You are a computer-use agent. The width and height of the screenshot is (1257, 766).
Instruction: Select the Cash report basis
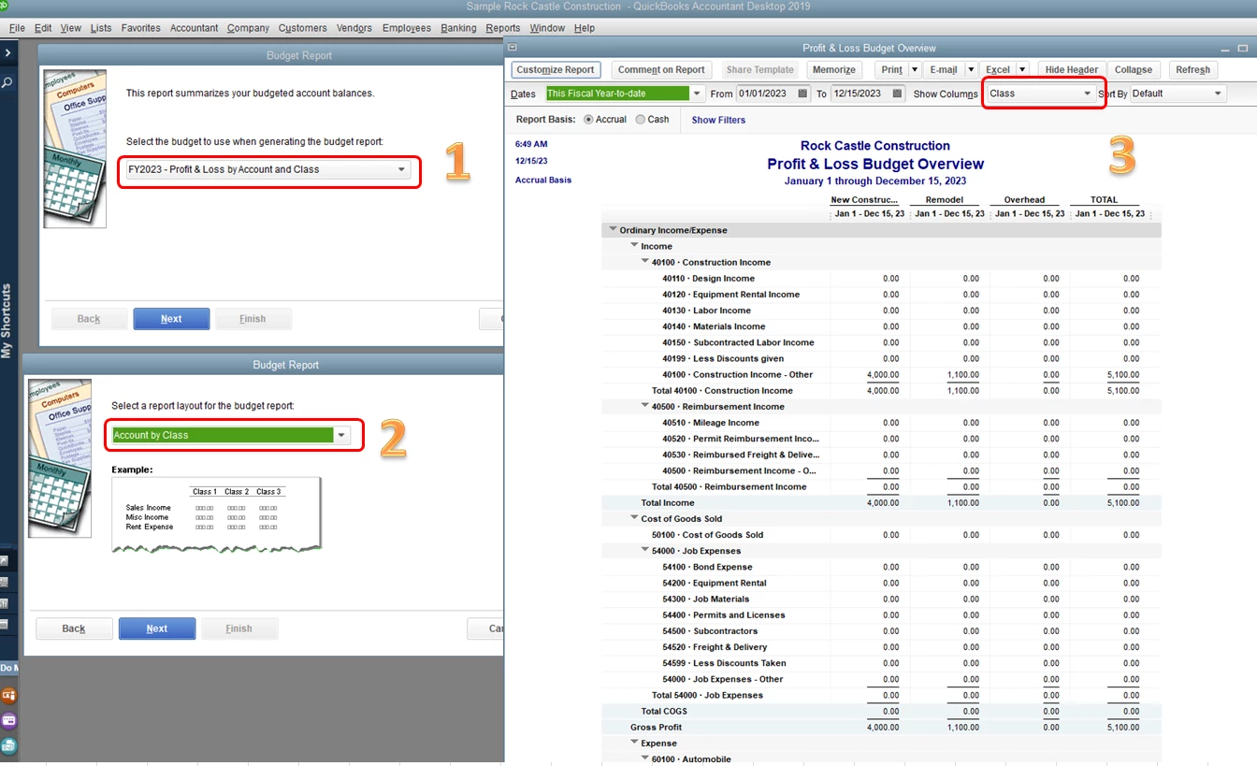(x=641, y=120)
